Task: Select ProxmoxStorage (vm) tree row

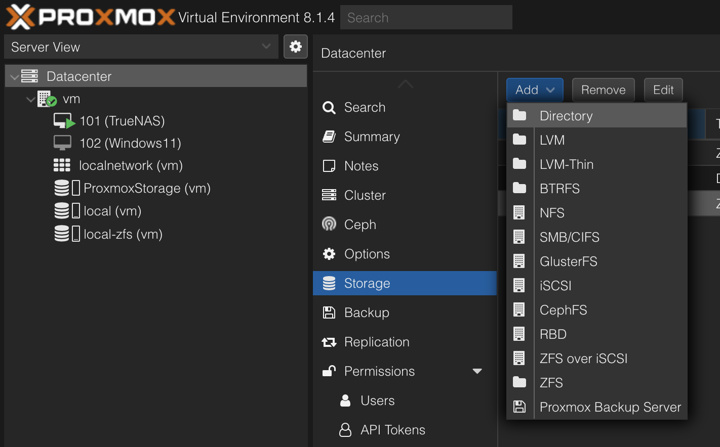Action: [x=156, y=188]
